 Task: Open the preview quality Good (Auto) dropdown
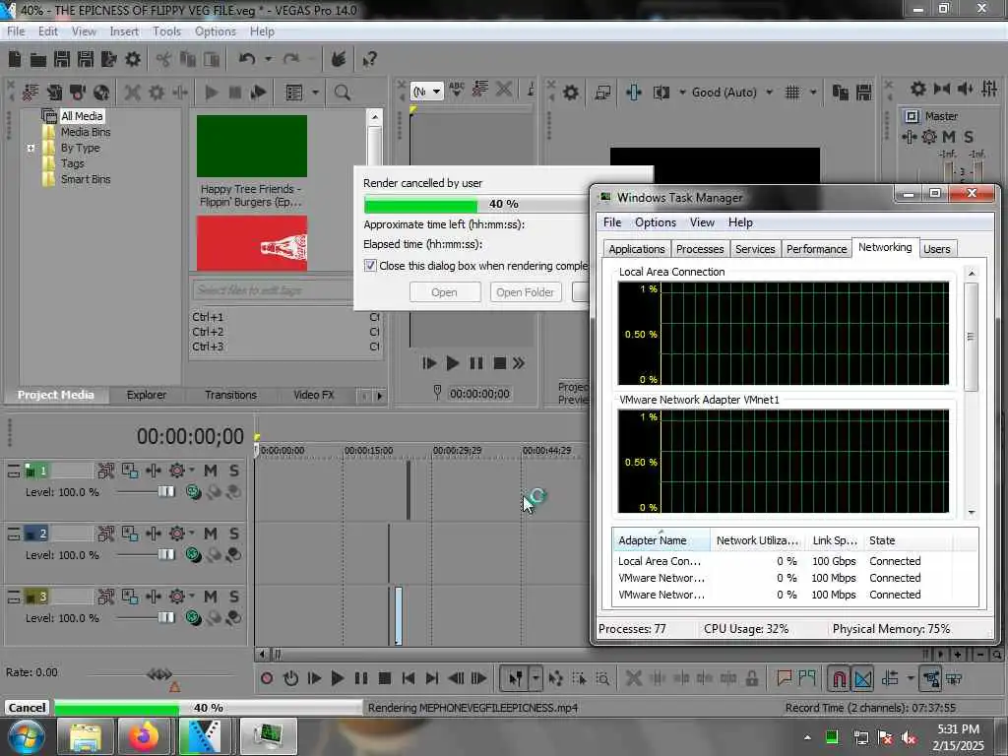click(x=732, y=93)
